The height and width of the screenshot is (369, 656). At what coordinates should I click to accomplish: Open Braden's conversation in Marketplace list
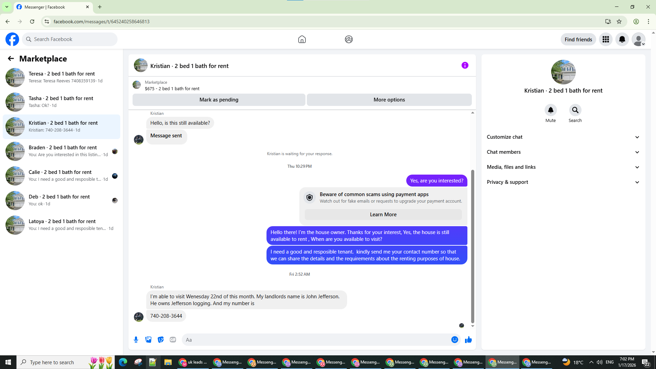coord(61,151)
